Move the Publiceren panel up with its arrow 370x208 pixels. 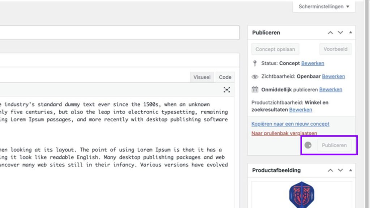click(x=330, y=32)
